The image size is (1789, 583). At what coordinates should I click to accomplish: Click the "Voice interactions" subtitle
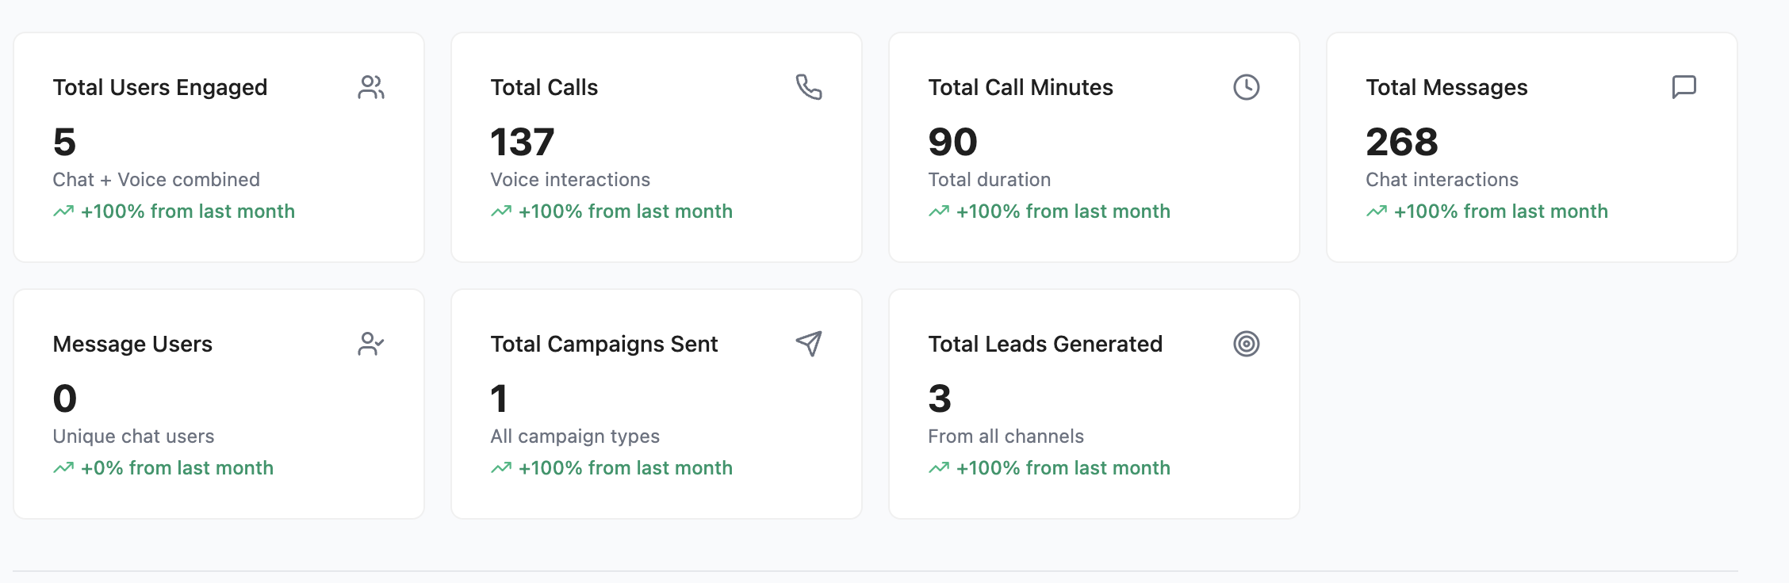tap(570, 180)
